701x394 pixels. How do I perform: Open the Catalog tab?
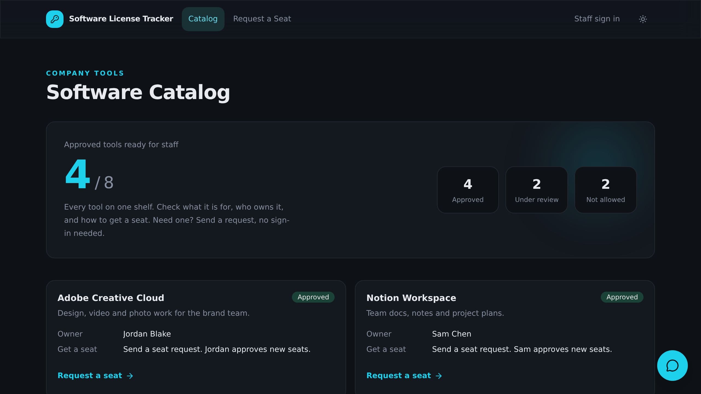[x=203, y=19]
